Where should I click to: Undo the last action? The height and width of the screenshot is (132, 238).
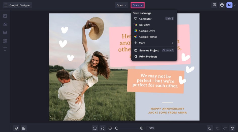(217, 128)
